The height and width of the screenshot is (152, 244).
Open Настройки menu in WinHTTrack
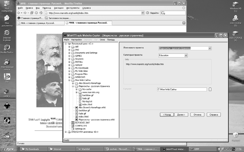(76, 40)
